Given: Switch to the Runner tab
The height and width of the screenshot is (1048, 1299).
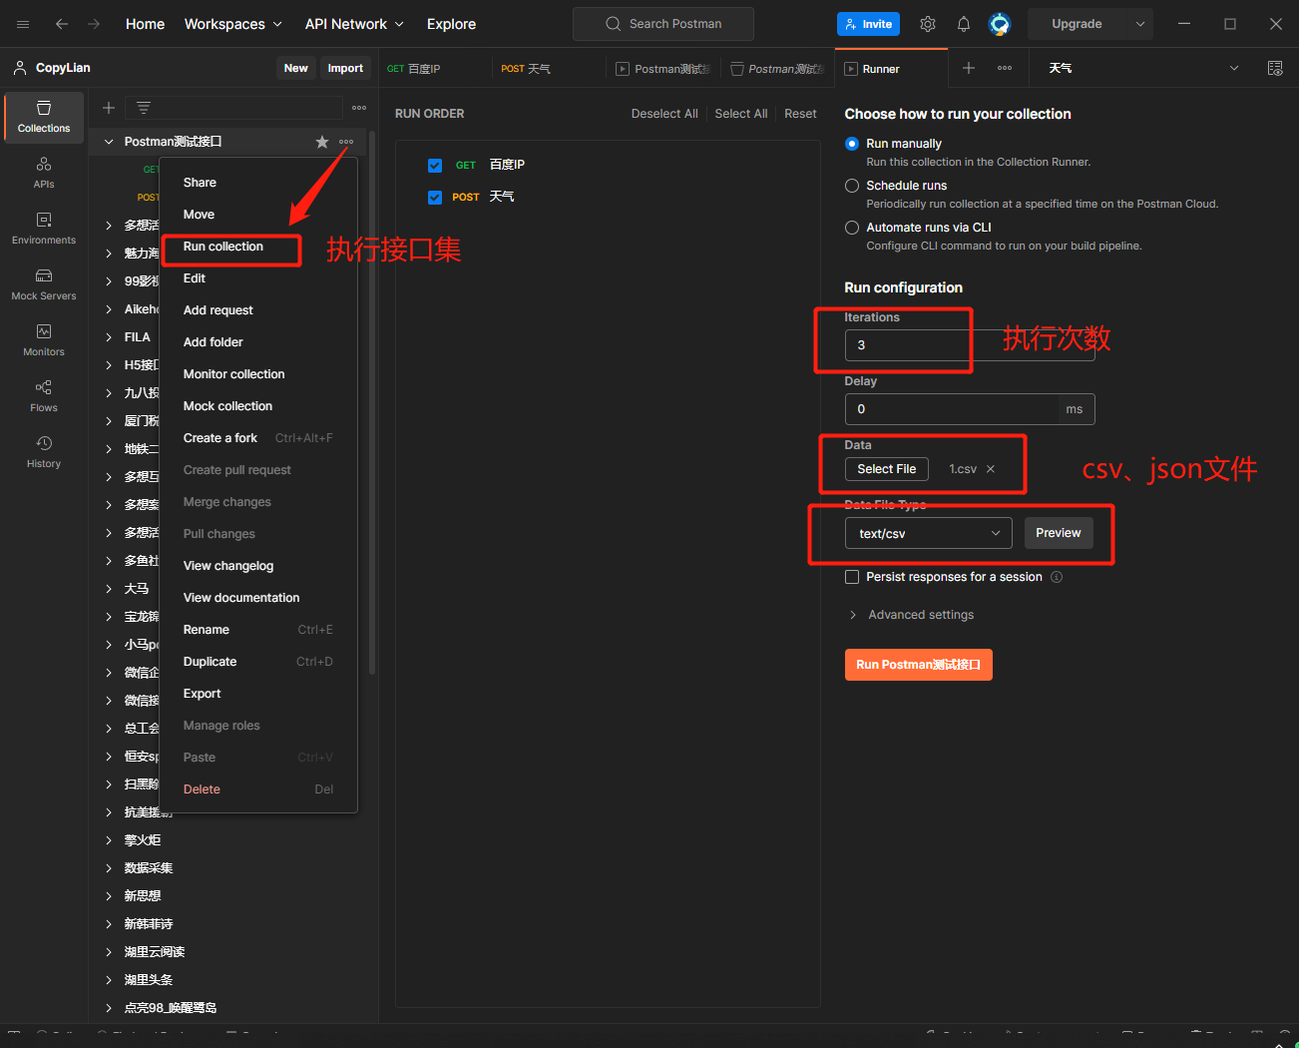Looking at the screenshot, I should pyautogui.click(x=891, y=69).
